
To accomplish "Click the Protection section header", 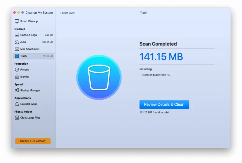I will (x=21, y=64).
